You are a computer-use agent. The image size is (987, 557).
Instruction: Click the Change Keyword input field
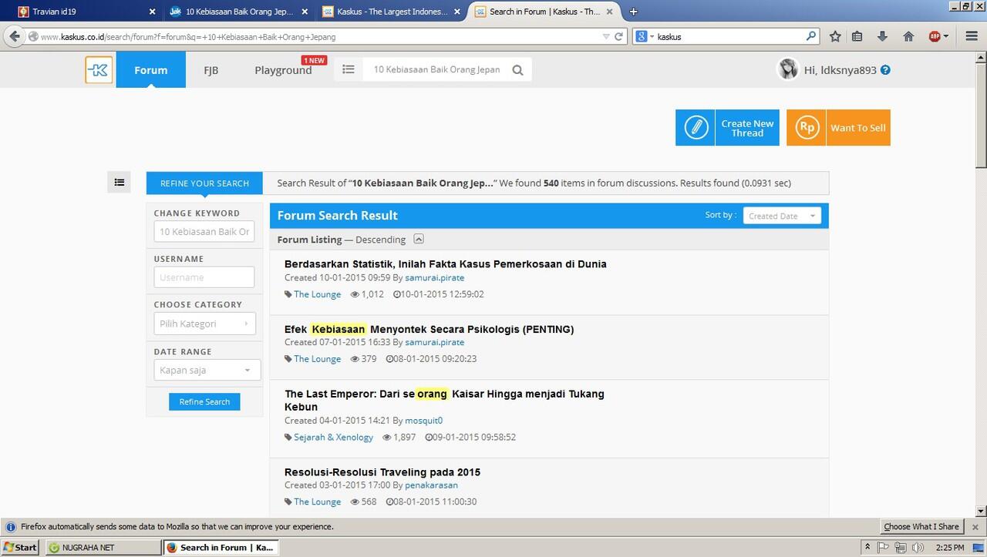tap(204, 231)
